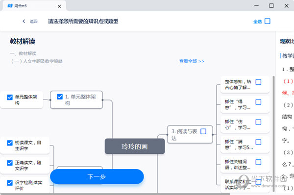Image resolution: width=294 pixels, height=195 pixels.
Task: Click the 抓住关键词语，讲述整 card text
Action: point(237,165)
